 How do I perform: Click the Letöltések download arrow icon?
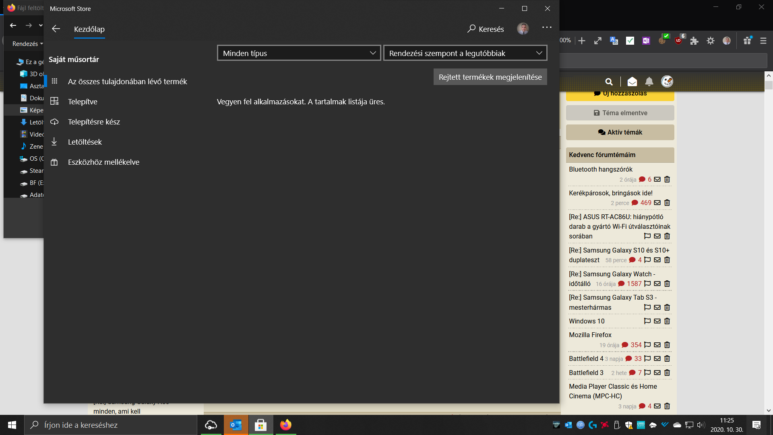[54, 142]
